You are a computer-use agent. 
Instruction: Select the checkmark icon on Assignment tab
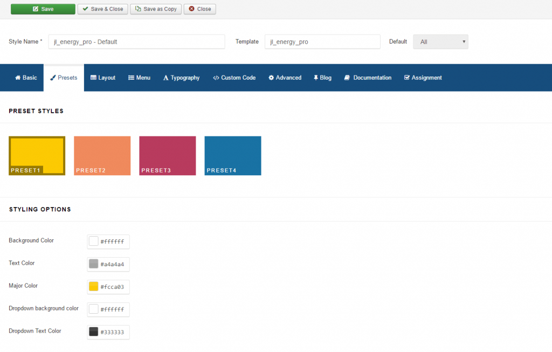point(406,77)
